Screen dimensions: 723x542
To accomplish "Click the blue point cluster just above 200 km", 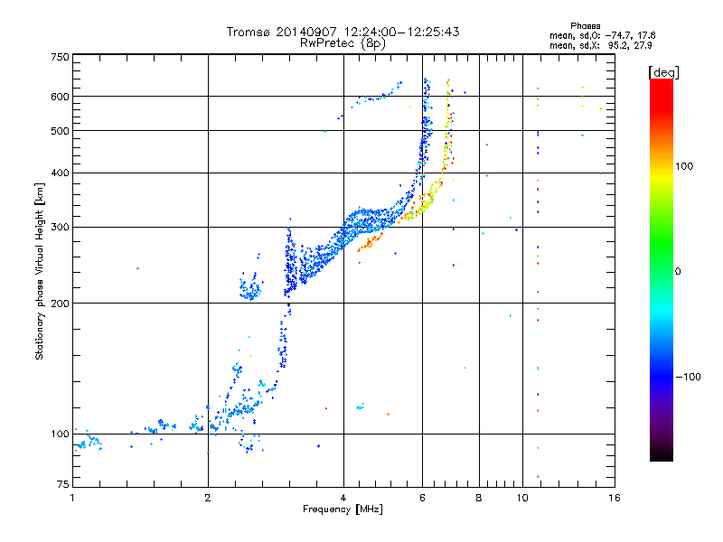I will click(250, 288).
